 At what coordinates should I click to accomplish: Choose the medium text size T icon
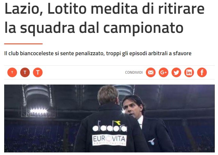coord(25,72)
